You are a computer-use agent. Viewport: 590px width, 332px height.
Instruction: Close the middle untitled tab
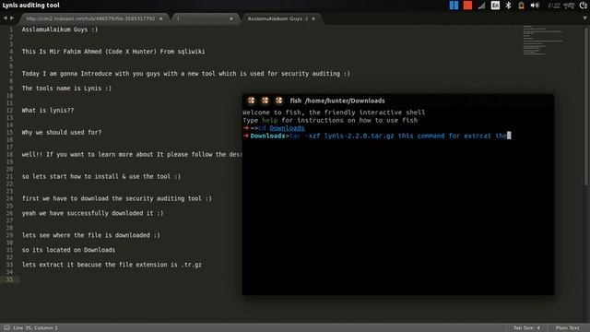click(231, 18)
